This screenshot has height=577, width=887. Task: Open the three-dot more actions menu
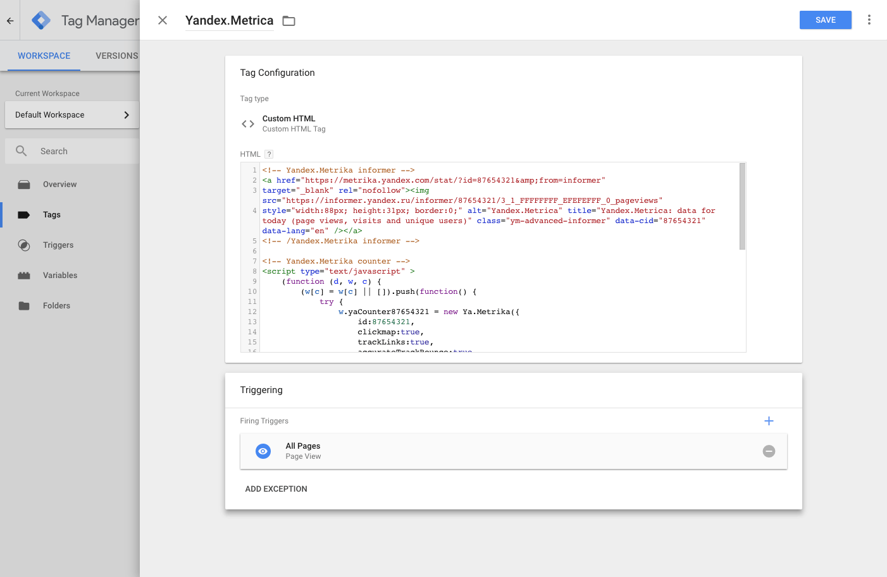pos(869,20)
